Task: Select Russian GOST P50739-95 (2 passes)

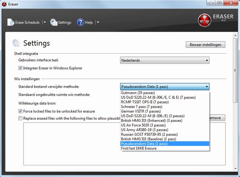Action: click(x=165, y=134)
